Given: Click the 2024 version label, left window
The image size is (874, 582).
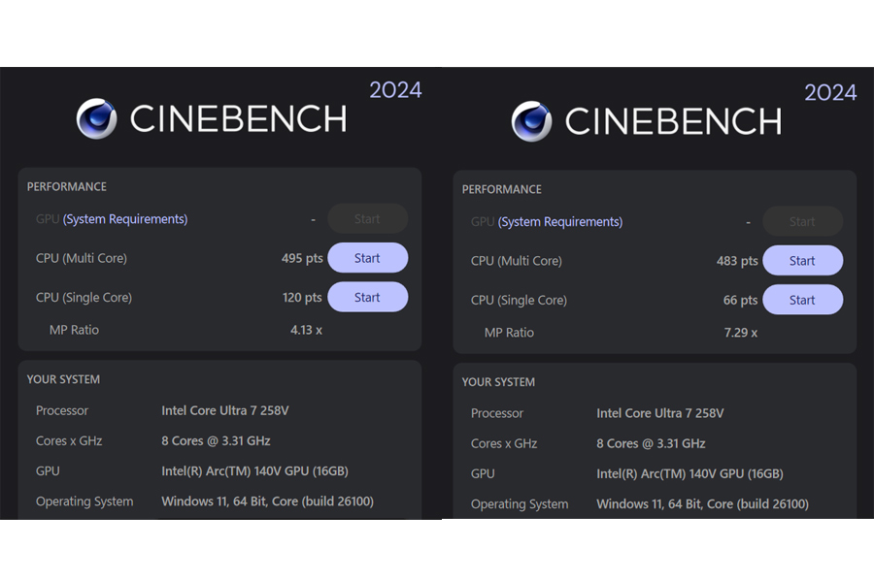Looking at the screenshot, I should 396,90.
